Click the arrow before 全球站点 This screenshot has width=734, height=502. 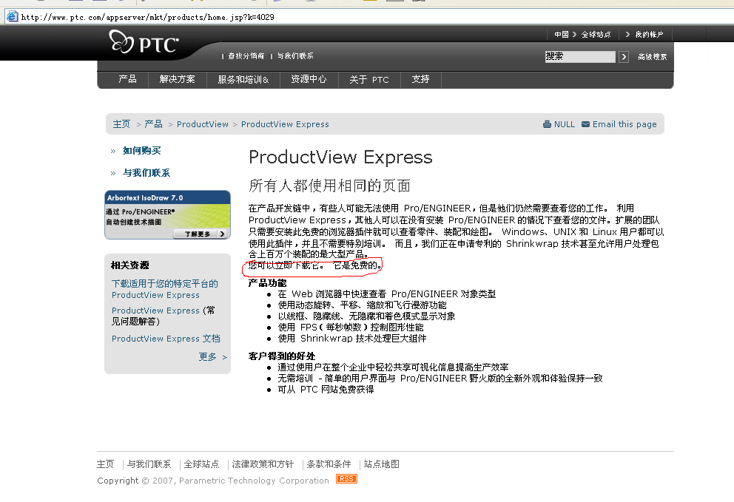click(574, 35)
